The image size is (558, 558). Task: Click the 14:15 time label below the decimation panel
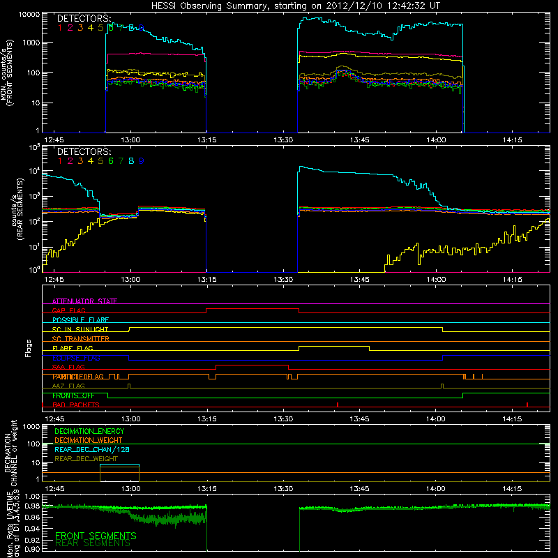pos(512,489)
